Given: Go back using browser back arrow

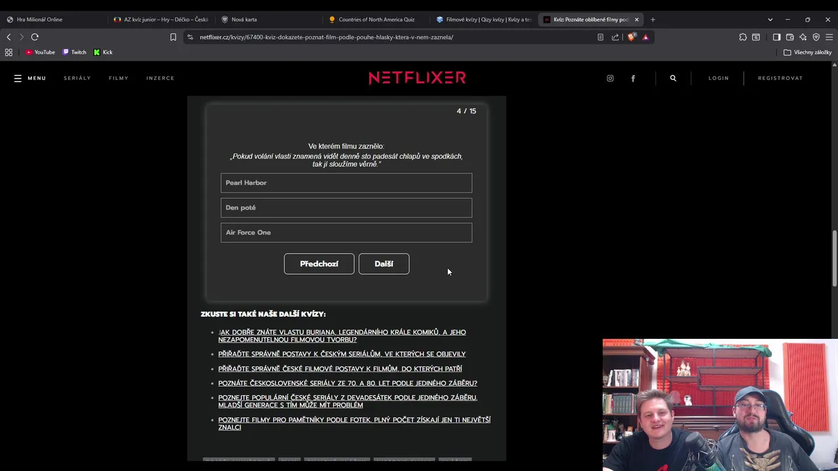Looking at the screenshot, I should (x=9, y=37).
